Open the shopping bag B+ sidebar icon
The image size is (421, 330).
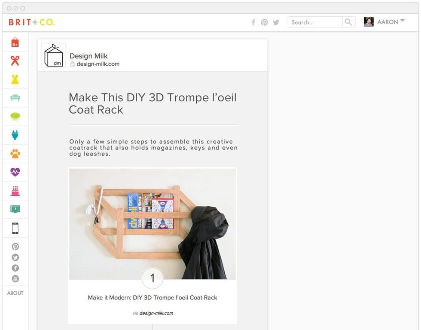[x=15, y=42]
